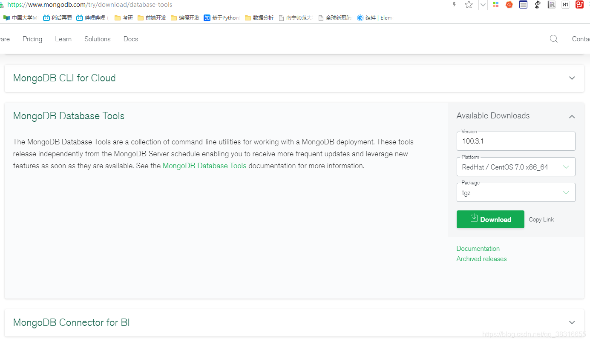Image resolution: width=590 pixels, height=342 pixels.
Task: Open the Docs menu item
Action: 131,39
